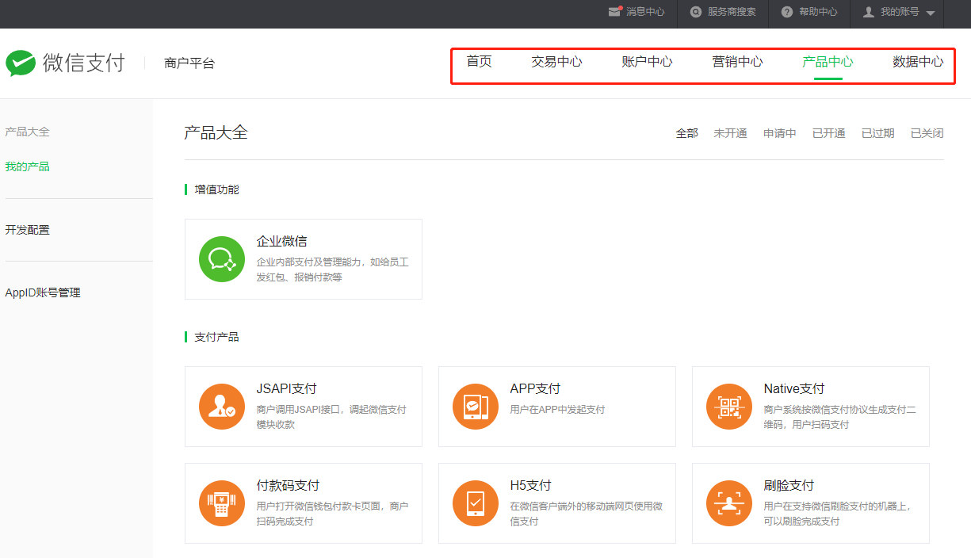
Task: Click the 企业微信 green icon
Action: coord(222,259)
